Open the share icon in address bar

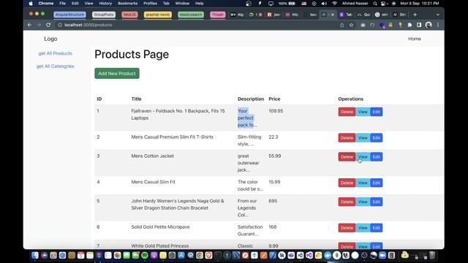tap(341, 25)
